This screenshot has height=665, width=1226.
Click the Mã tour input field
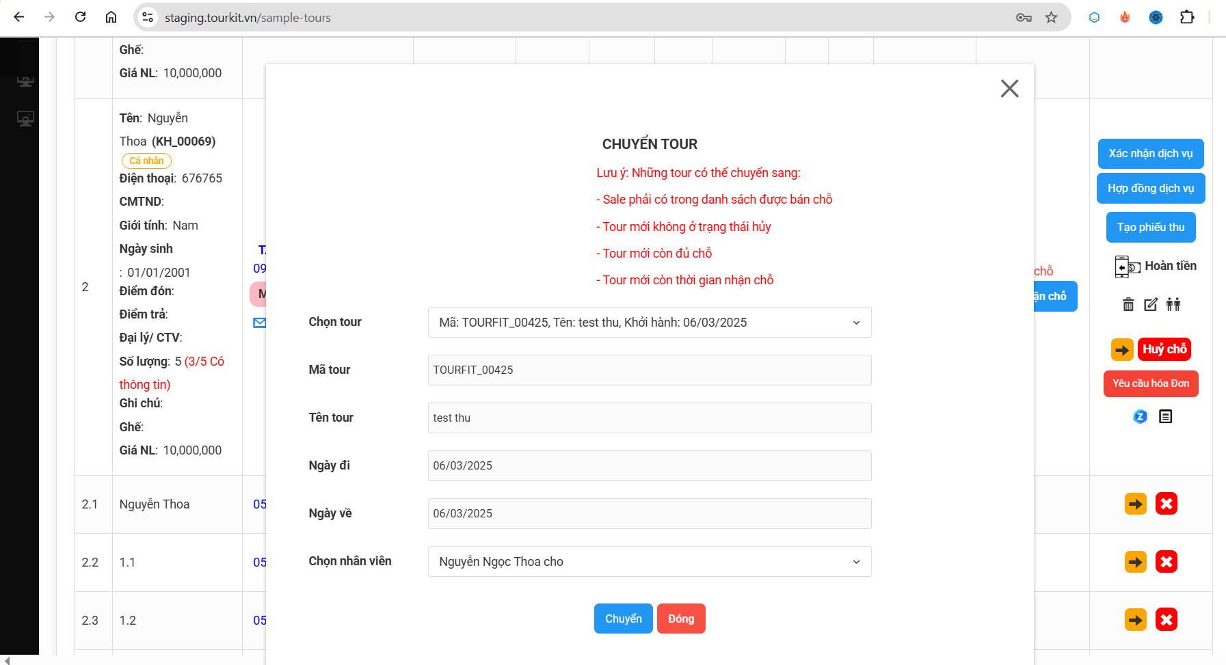point(649,370)
